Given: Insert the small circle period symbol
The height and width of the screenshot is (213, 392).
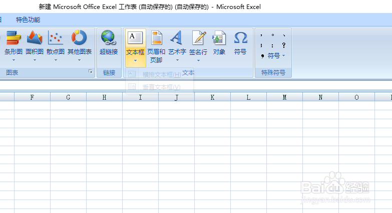Looking at the screenshot, I should (x=273, y=35).
